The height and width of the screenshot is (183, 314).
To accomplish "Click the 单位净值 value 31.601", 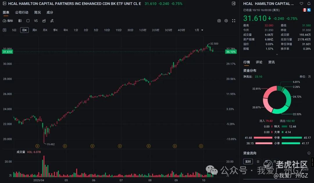I will [x=306, y=44].
